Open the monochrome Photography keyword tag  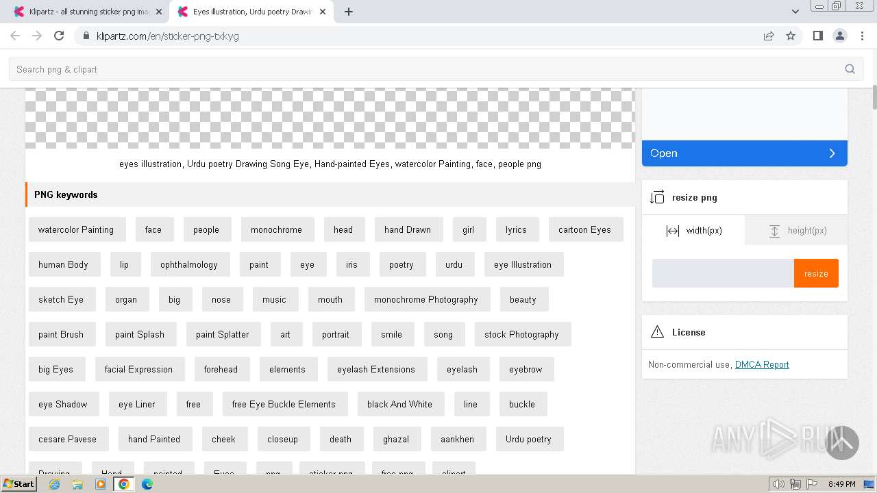[426, 299]
